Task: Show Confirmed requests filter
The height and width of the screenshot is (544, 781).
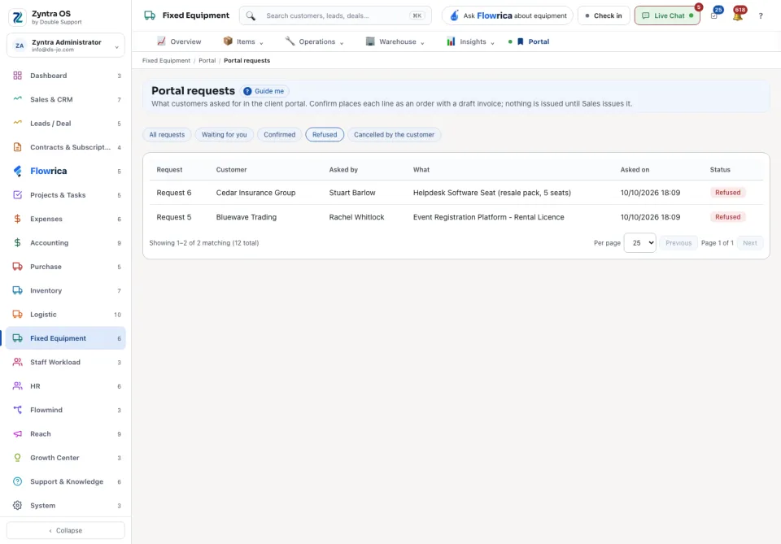Action: (279, 134)
